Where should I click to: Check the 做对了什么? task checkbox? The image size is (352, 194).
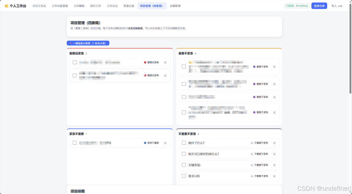click(x=184, y=143)
